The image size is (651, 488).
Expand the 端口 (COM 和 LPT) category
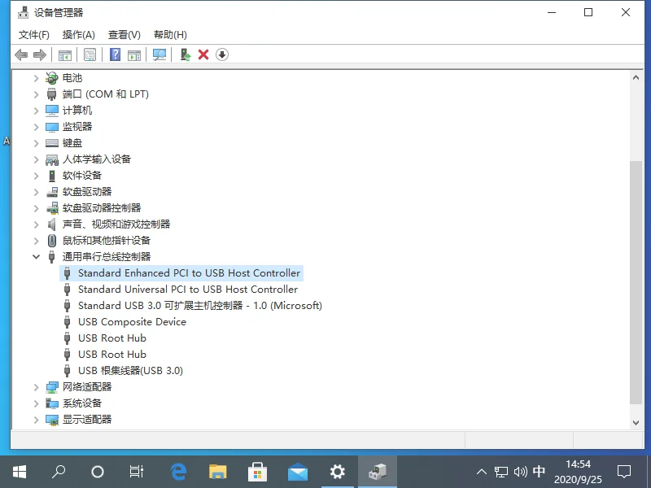pyautogui.click(x=36, y=94)
